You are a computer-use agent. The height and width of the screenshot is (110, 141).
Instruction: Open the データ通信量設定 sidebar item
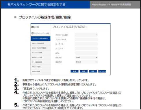tap(40, 62)
